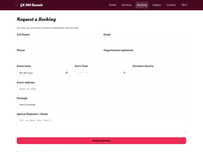Open the clock picker in Start Time

pos(124,73)
